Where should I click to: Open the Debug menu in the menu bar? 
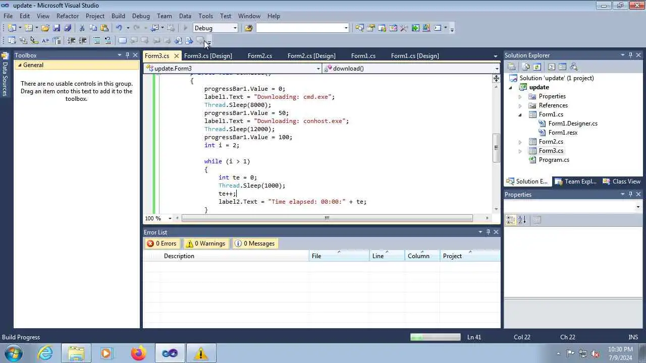click(141, 16)
